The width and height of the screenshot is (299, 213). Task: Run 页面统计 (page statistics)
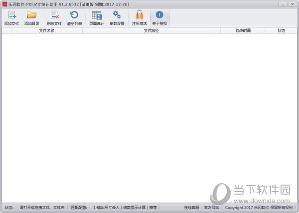[97, 18]
